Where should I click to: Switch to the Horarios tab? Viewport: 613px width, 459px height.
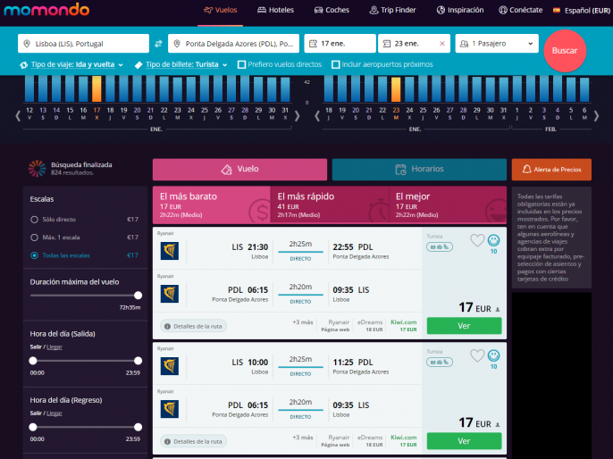419,169
